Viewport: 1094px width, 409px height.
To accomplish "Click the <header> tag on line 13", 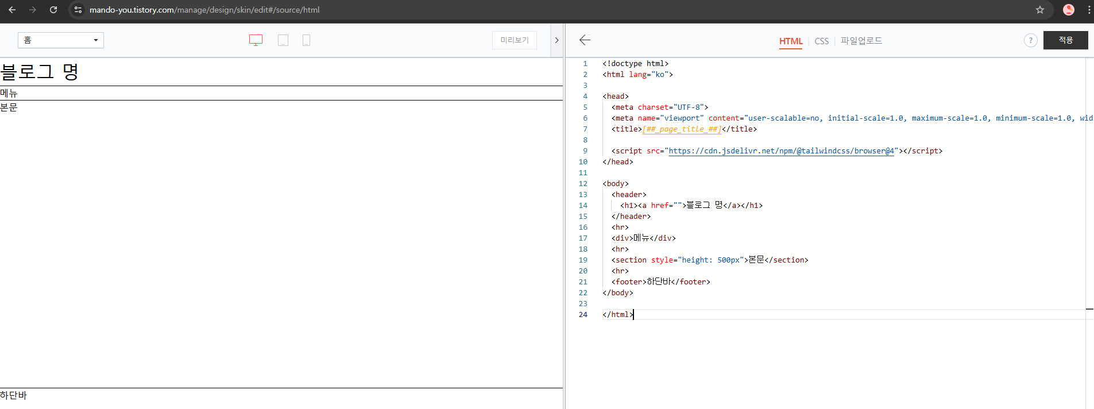I will (x=629, y=195).
